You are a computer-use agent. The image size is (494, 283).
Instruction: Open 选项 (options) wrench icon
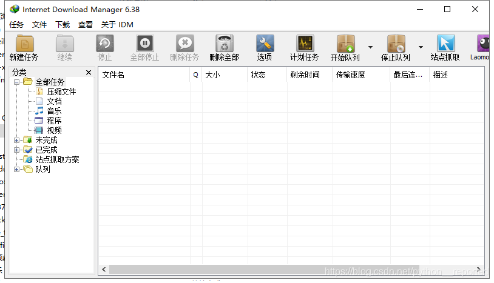pyautogui.click(x=265, y=44)
